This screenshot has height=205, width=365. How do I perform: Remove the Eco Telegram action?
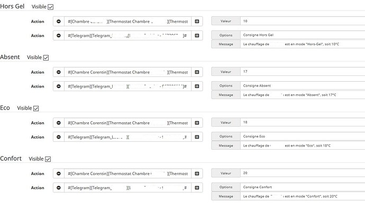click(x=59, y=137)
